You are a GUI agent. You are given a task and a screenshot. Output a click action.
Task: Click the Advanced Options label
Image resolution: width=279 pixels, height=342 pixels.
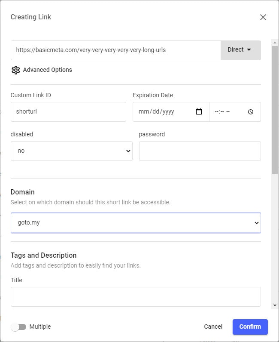click(48, 70)
